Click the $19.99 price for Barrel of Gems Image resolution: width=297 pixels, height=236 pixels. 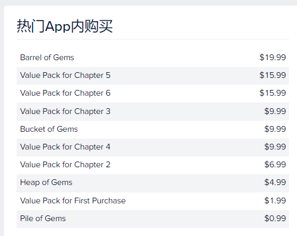click(x=272, y=57)
